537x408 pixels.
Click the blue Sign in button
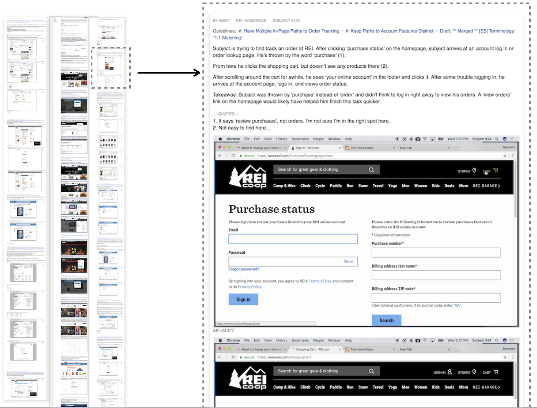coord(243,299)
